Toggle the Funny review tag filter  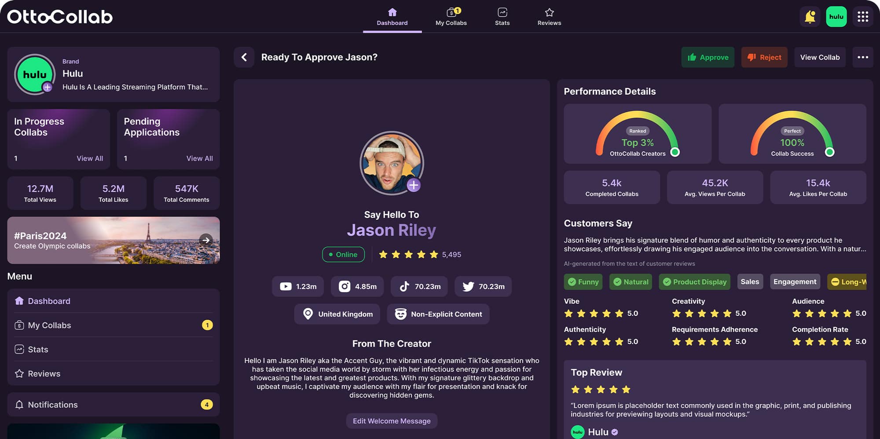click(583, 282)
